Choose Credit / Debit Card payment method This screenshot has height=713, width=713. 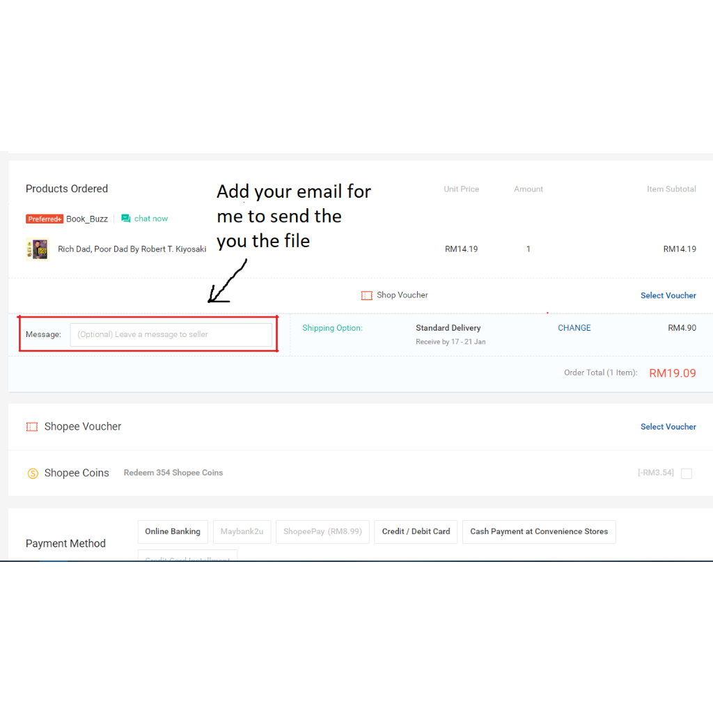click(416, 531)
